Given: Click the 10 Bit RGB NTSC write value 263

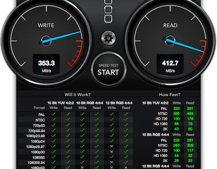Looking at the screenshot, I should (x=177, y=145).
